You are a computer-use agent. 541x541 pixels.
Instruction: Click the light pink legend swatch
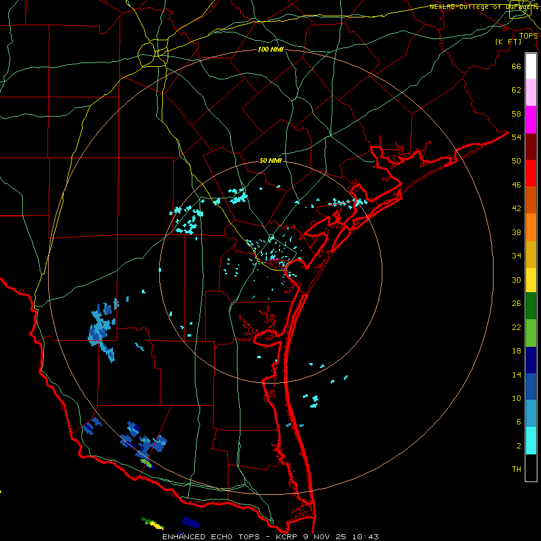pos(531,93)
